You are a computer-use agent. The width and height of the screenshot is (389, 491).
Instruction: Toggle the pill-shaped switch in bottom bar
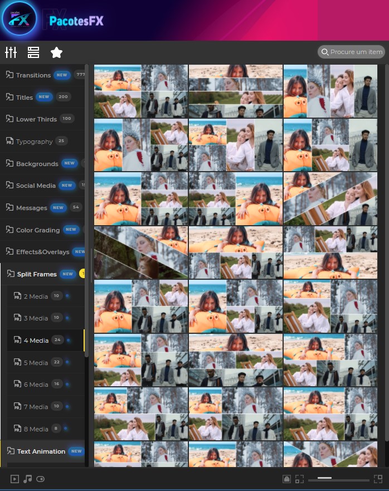click(x=40, y=479)
